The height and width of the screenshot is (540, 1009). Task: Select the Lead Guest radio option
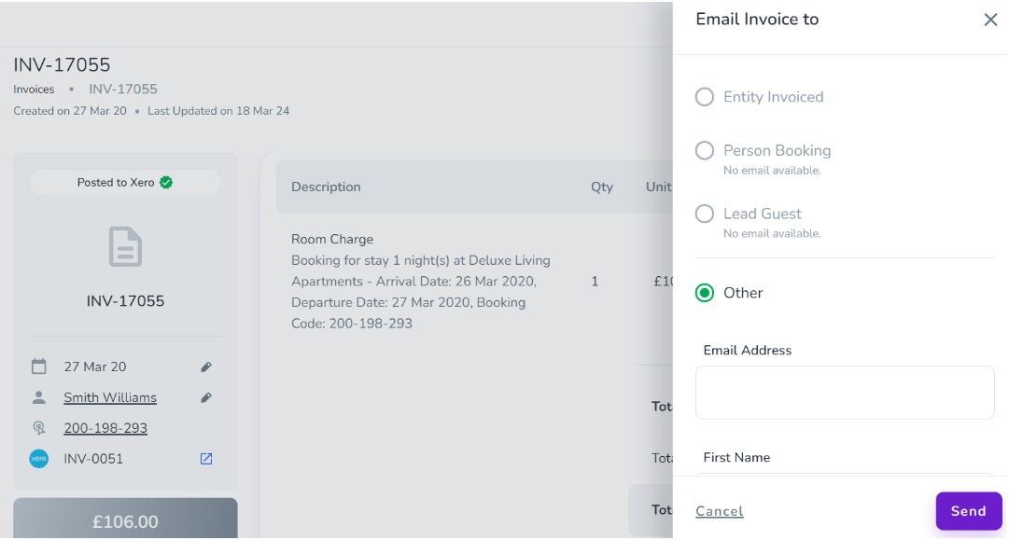pyautogui.click(x=705, y=215)
